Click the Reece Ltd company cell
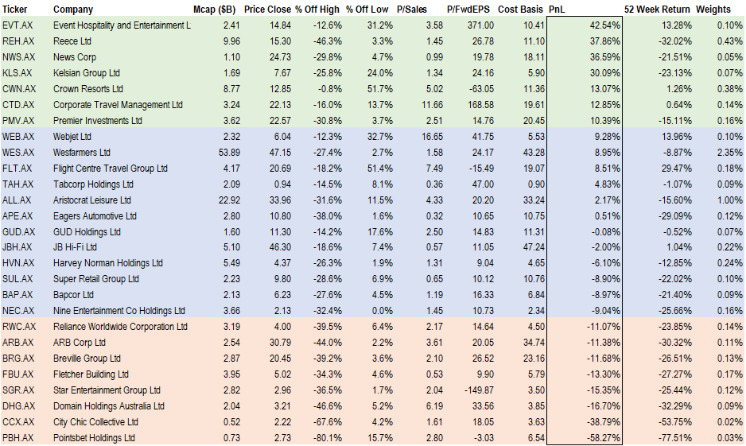Screen dimensions: 746x446 (x=72, y=41)
